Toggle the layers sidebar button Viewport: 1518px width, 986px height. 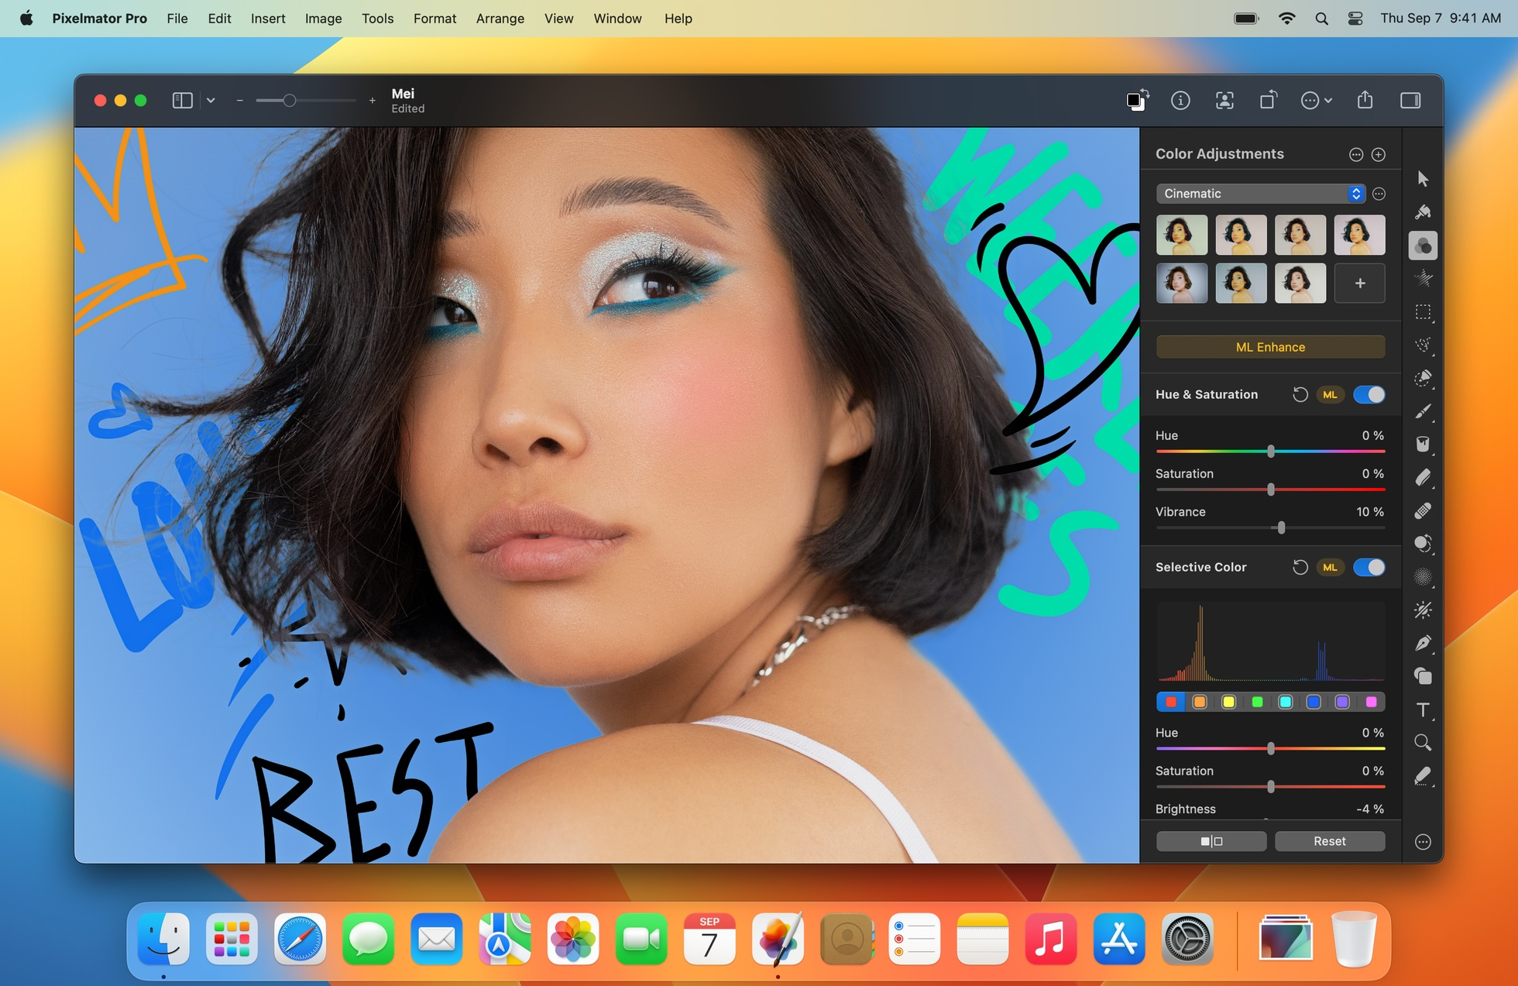(182, 100)
